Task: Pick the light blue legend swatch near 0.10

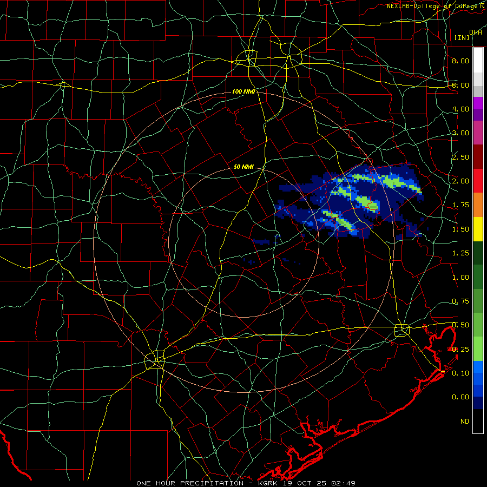Action: point(478,367)
